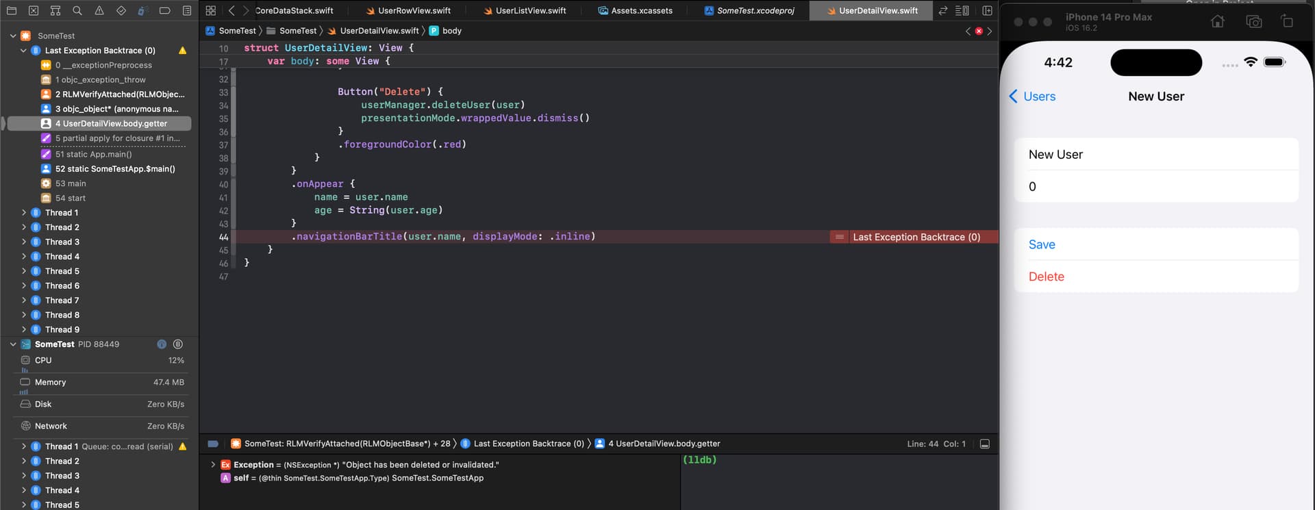
Task: Expand Thread 3 in debug navigator
Action: [24, 242]
